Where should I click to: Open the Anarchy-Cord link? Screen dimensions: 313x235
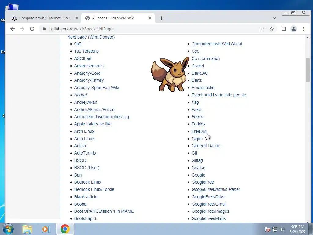(x=87, y=73)
